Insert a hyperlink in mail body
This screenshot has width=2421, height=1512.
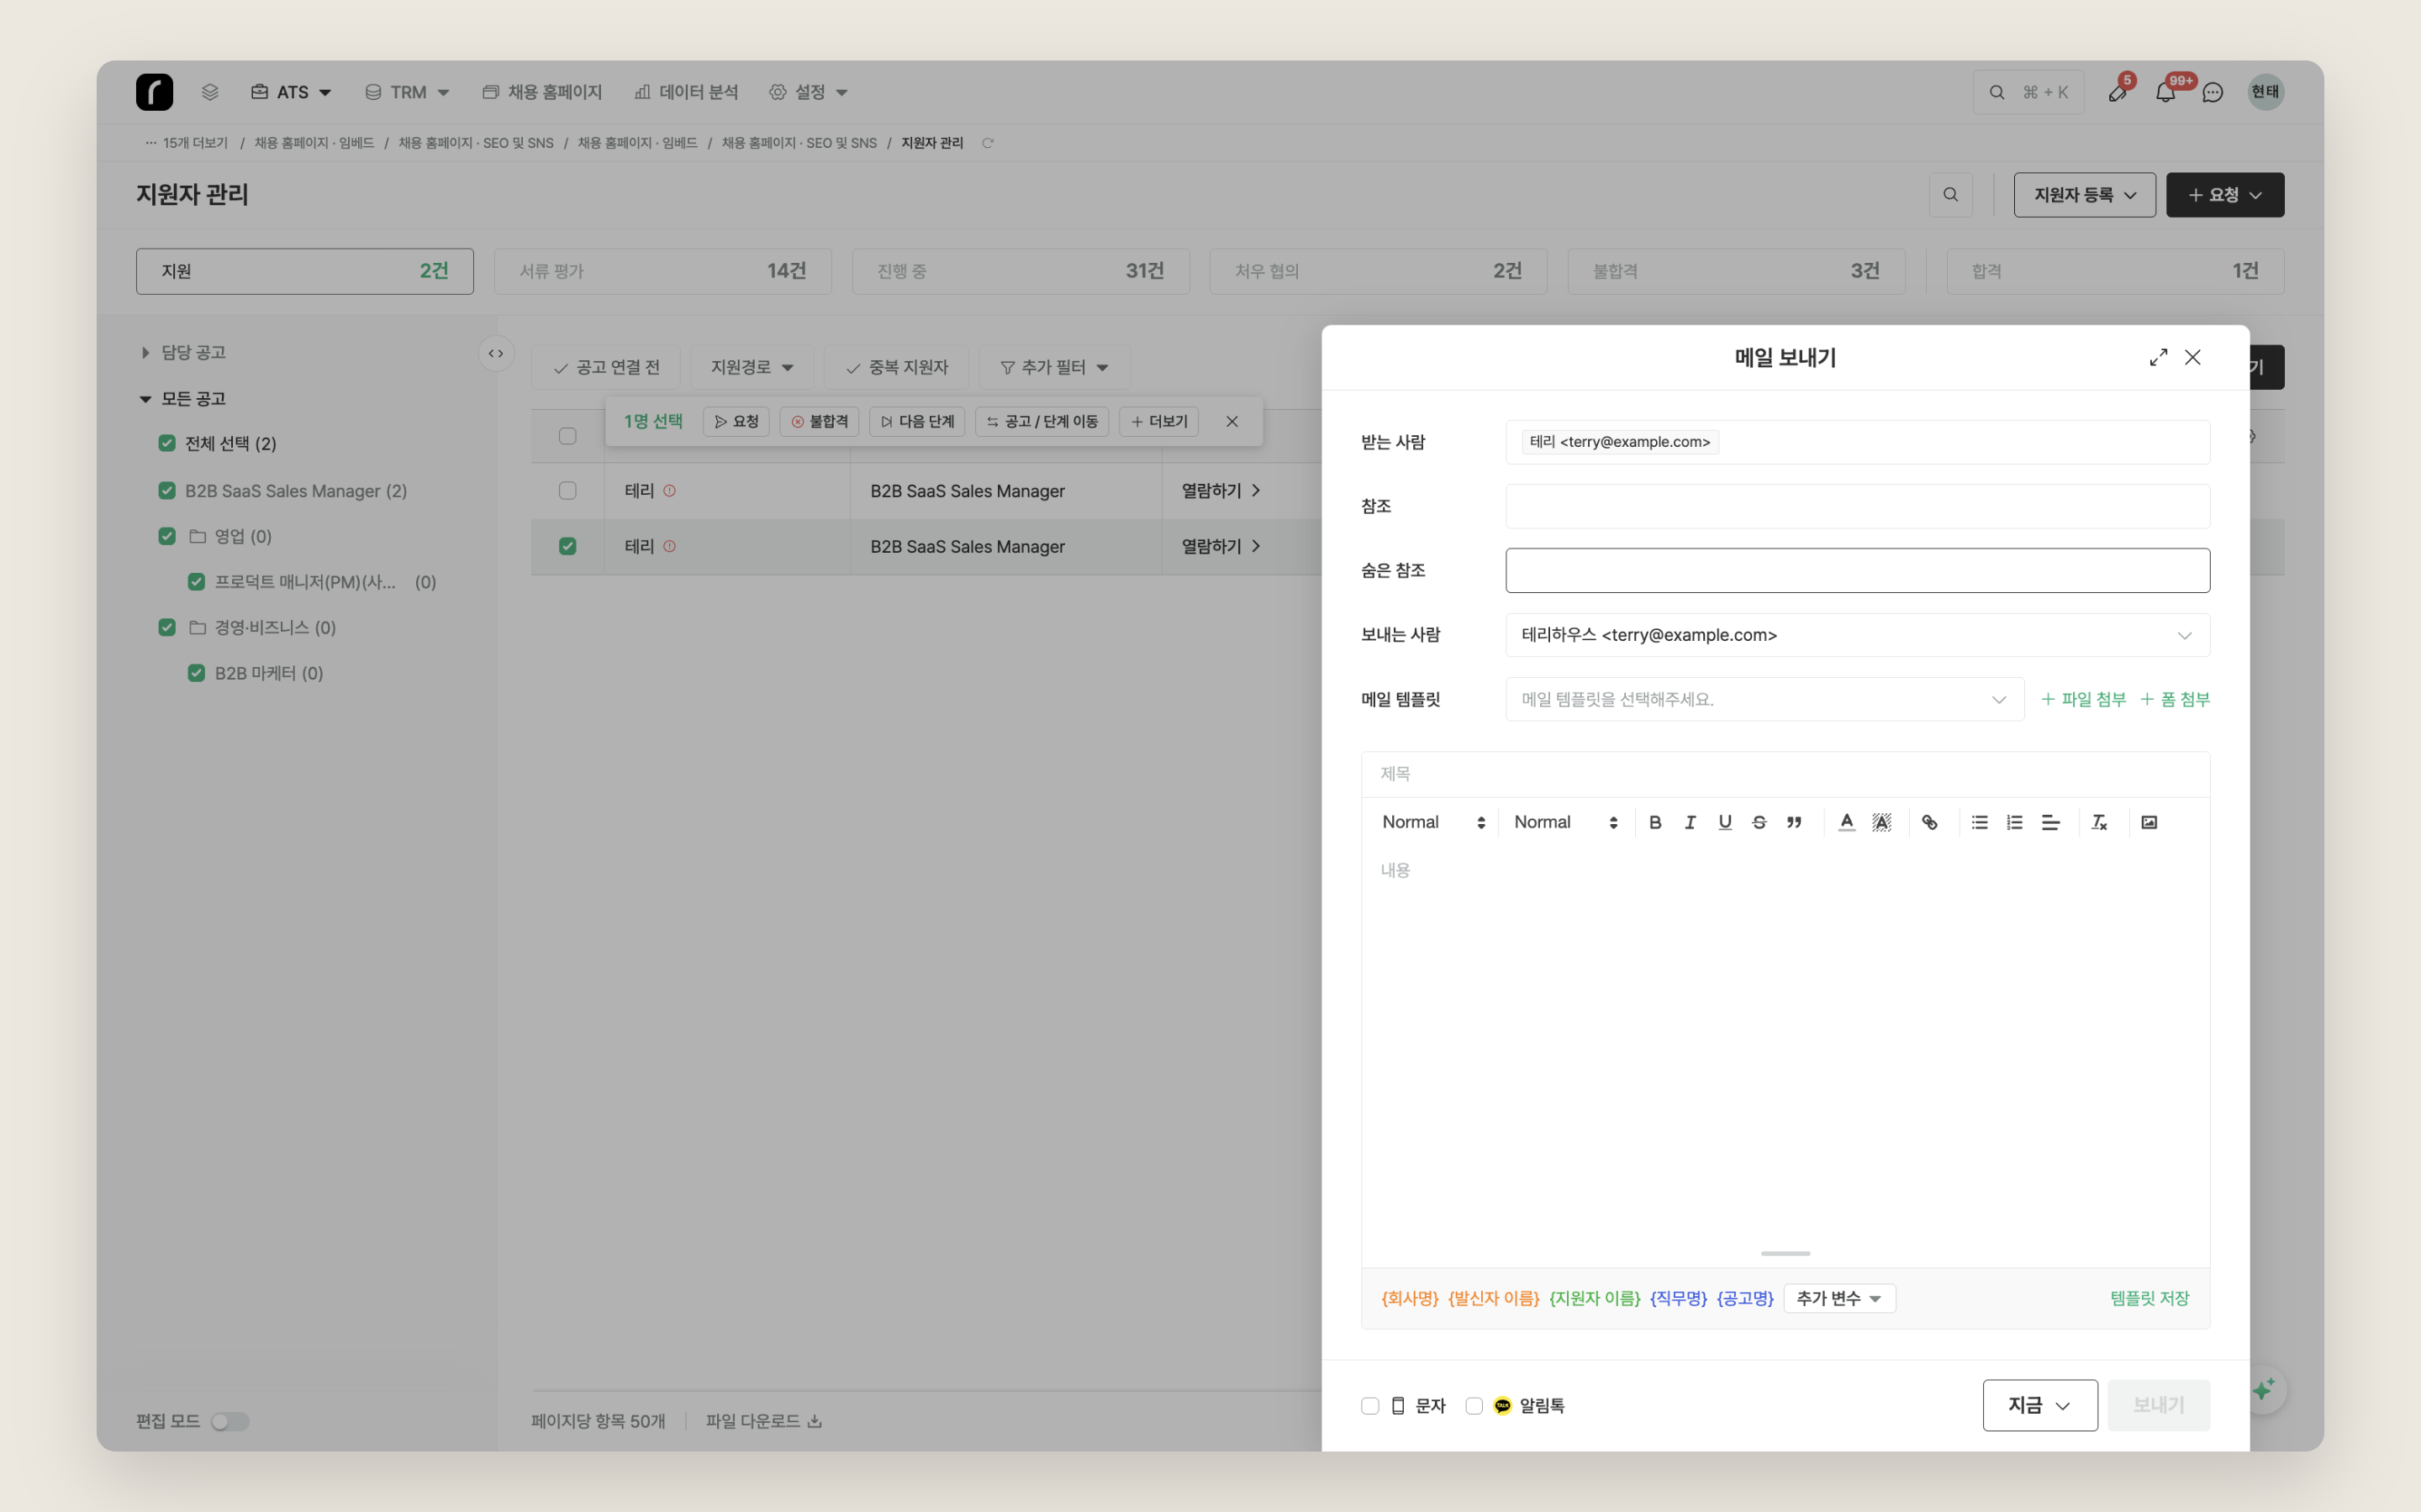(x=1930, y=822)
